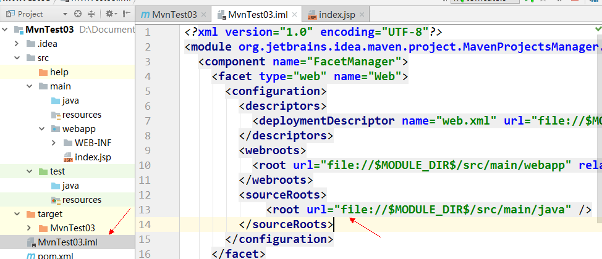602x259 pixels.
Task: Click the Project panel window icon
Action: click(x=11, y=14)
